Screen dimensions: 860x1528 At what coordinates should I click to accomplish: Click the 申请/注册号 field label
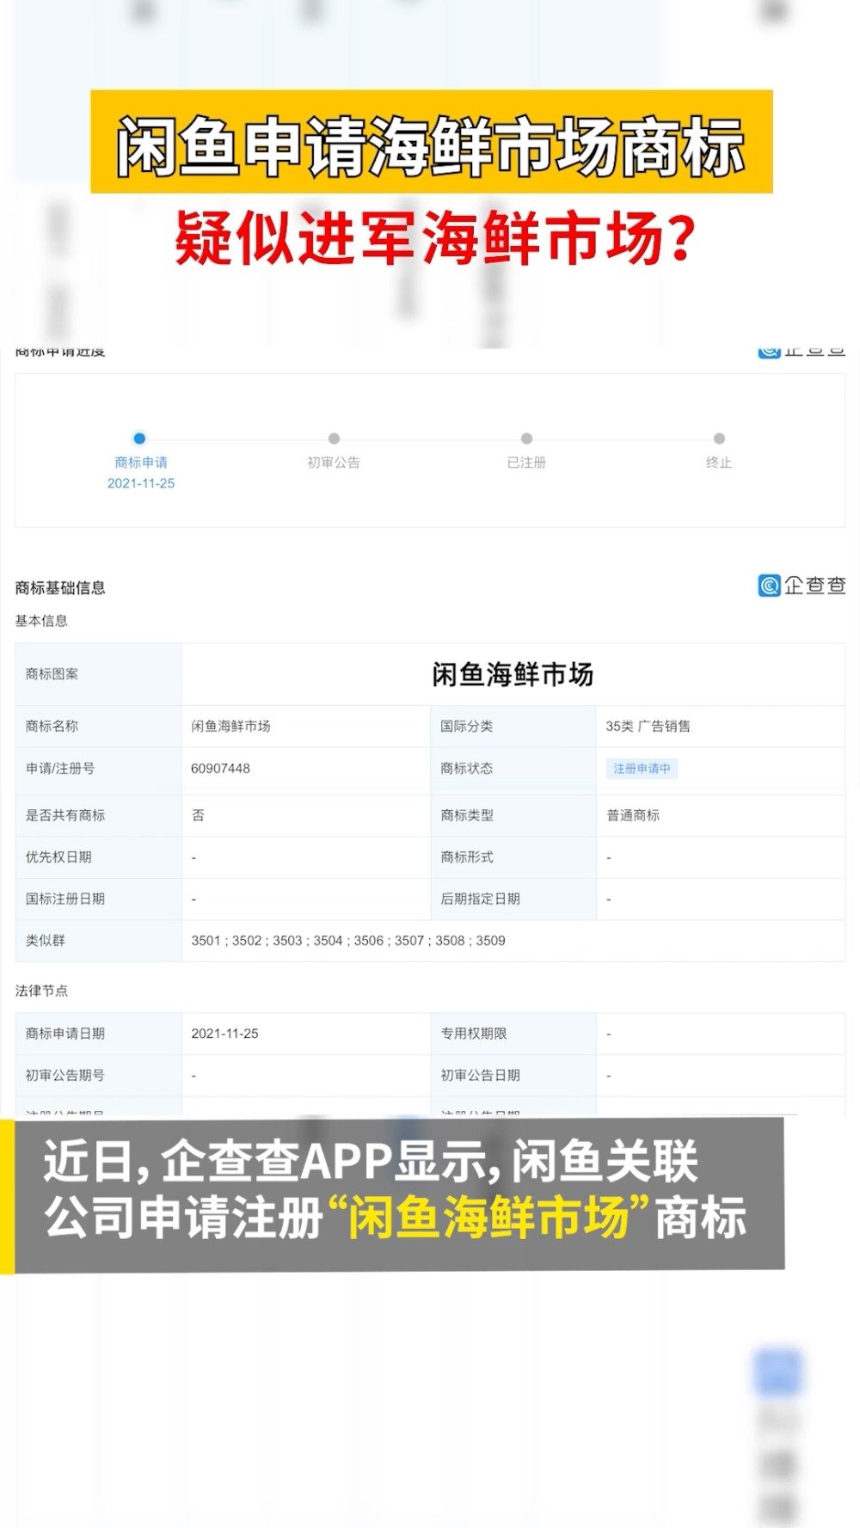(60, 769)
